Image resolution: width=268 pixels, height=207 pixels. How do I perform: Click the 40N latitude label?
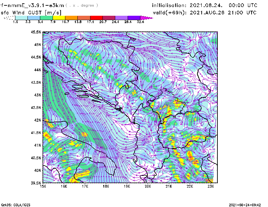click(x=38, y=170)
